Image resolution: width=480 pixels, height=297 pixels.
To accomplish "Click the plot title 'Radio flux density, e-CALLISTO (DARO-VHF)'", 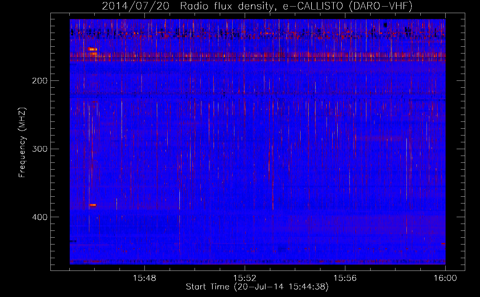I will pos(296,6).
